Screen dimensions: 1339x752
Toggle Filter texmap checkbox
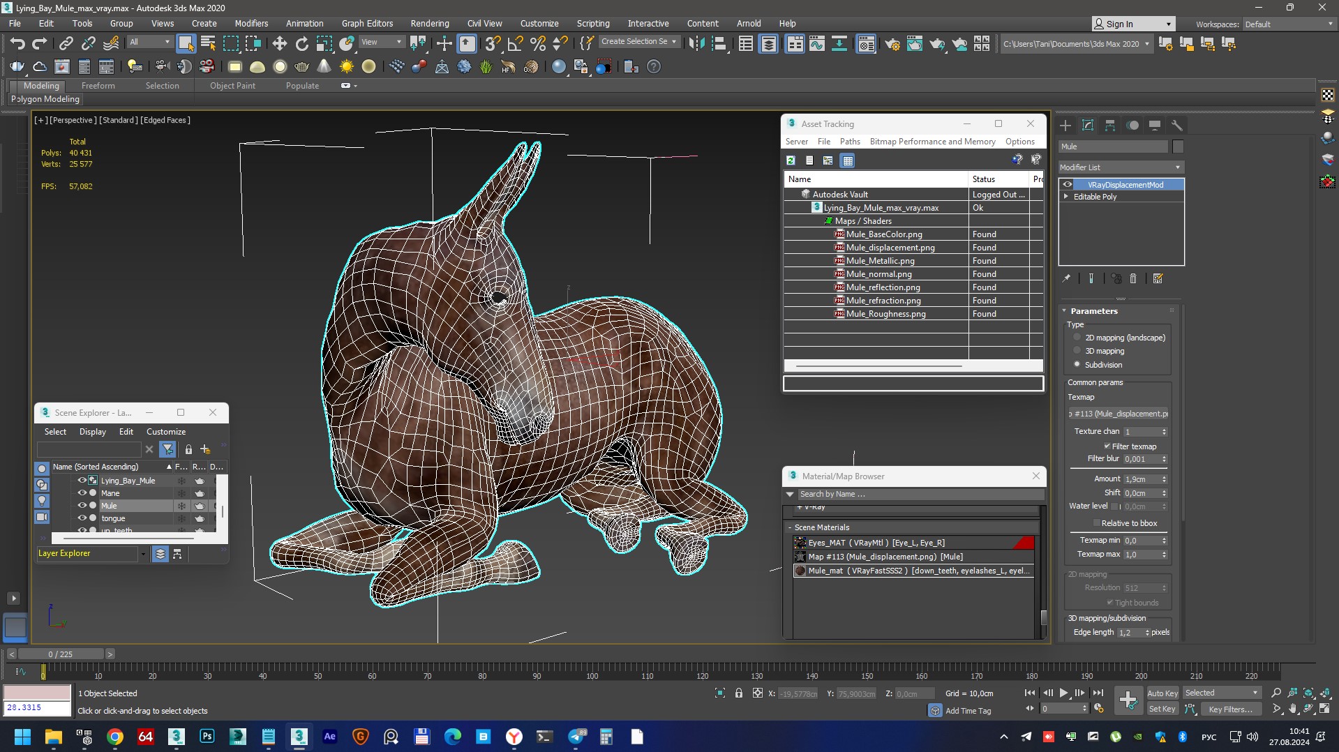pyautogui.click(x=1107, y=446)
